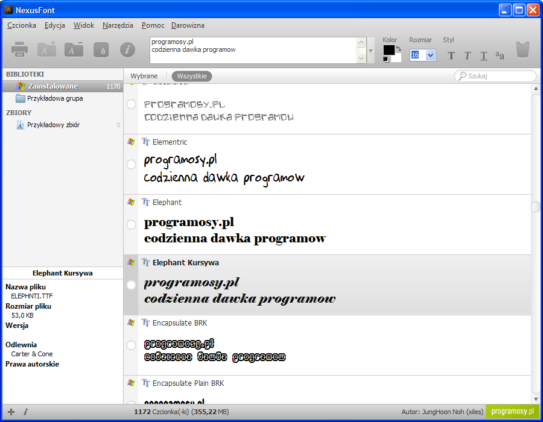Open the Darowizna menu

(188, 25)
